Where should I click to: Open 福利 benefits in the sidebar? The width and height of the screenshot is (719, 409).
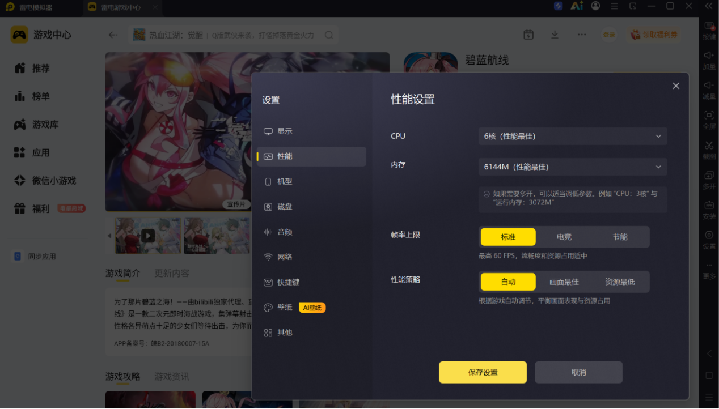(x=50, y=208)
